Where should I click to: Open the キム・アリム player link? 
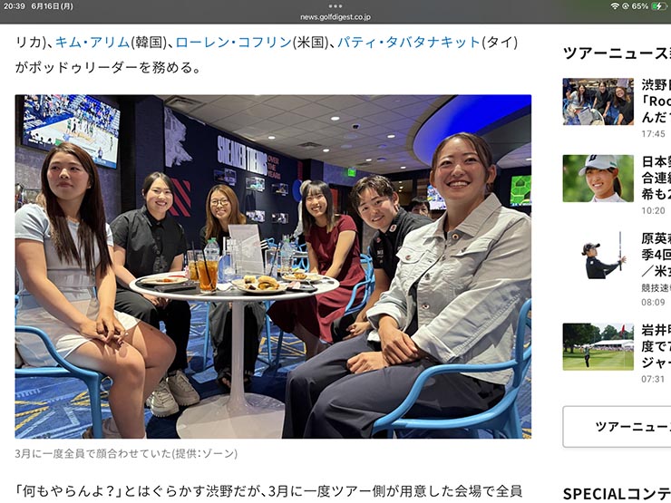click(x=92, y=42)
